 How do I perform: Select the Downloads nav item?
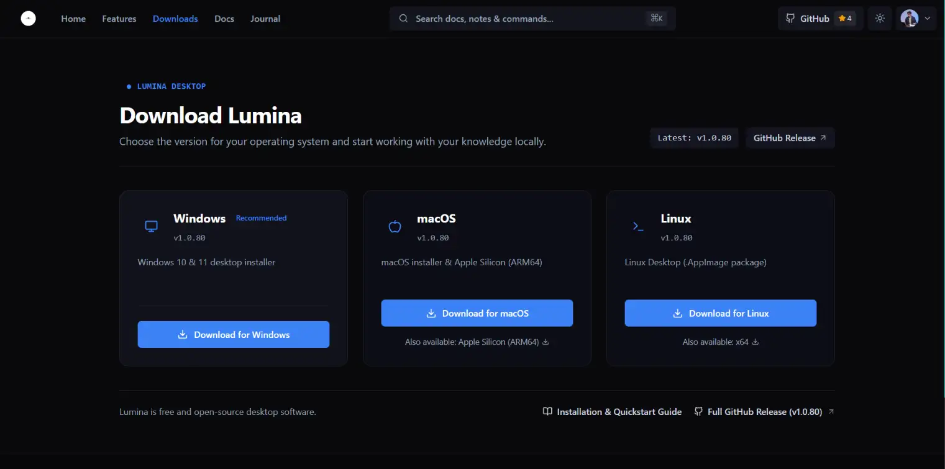tap(175, 19)
